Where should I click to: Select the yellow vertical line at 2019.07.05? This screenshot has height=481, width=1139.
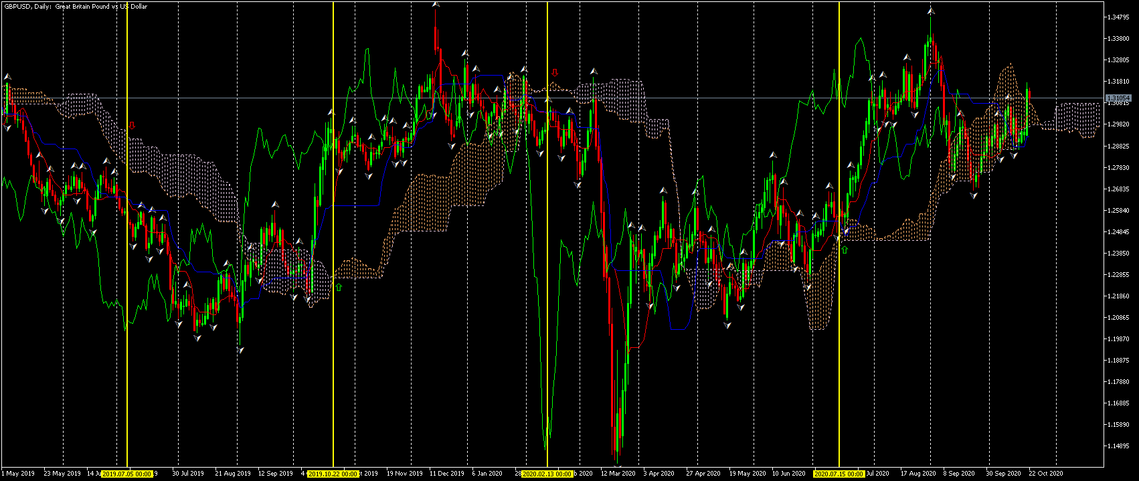[126, 234]
